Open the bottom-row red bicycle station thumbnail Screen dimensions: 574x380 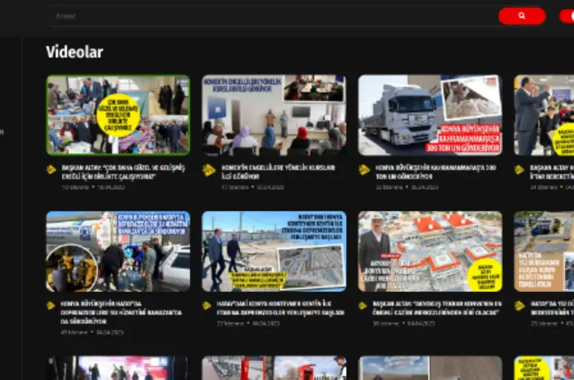tap(274, 368)
